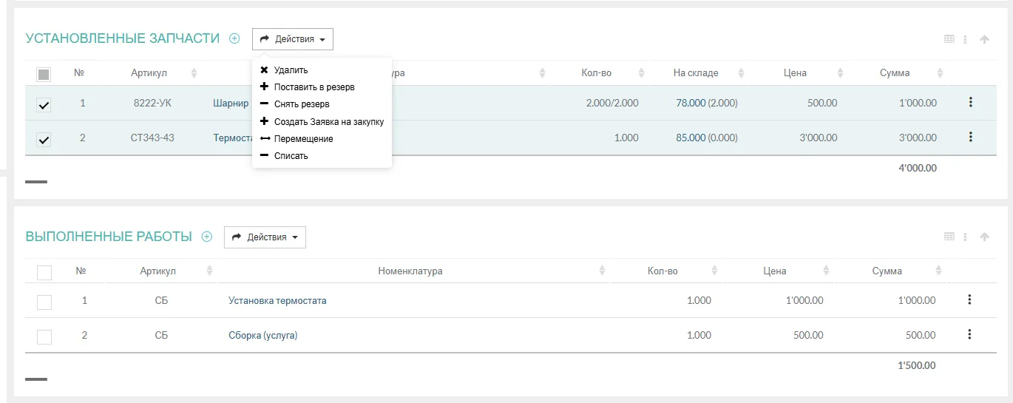The height and width of the screenshot is (403, 1013).
Task: Open row menu for CT343-43 part
Action: (x=970, y=137)
